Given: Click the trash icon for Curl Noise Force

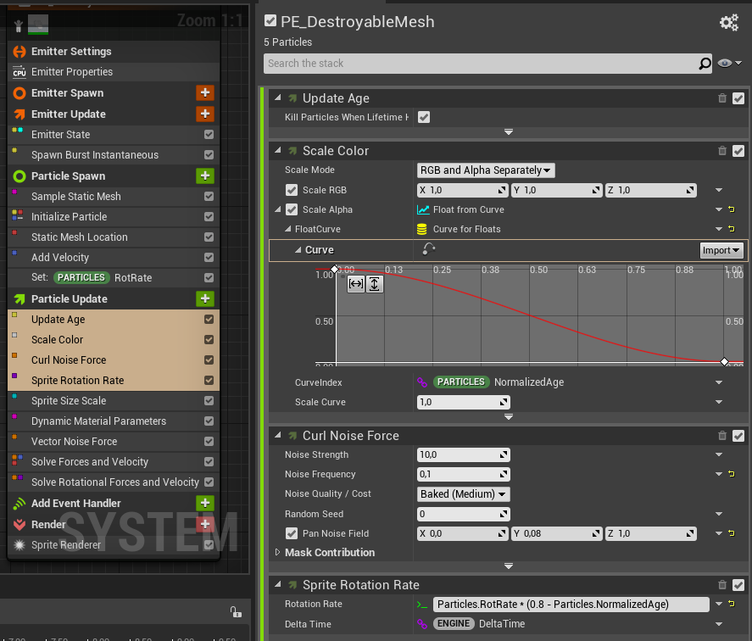Looking at the screenshot, I should (x=722, y=435).
